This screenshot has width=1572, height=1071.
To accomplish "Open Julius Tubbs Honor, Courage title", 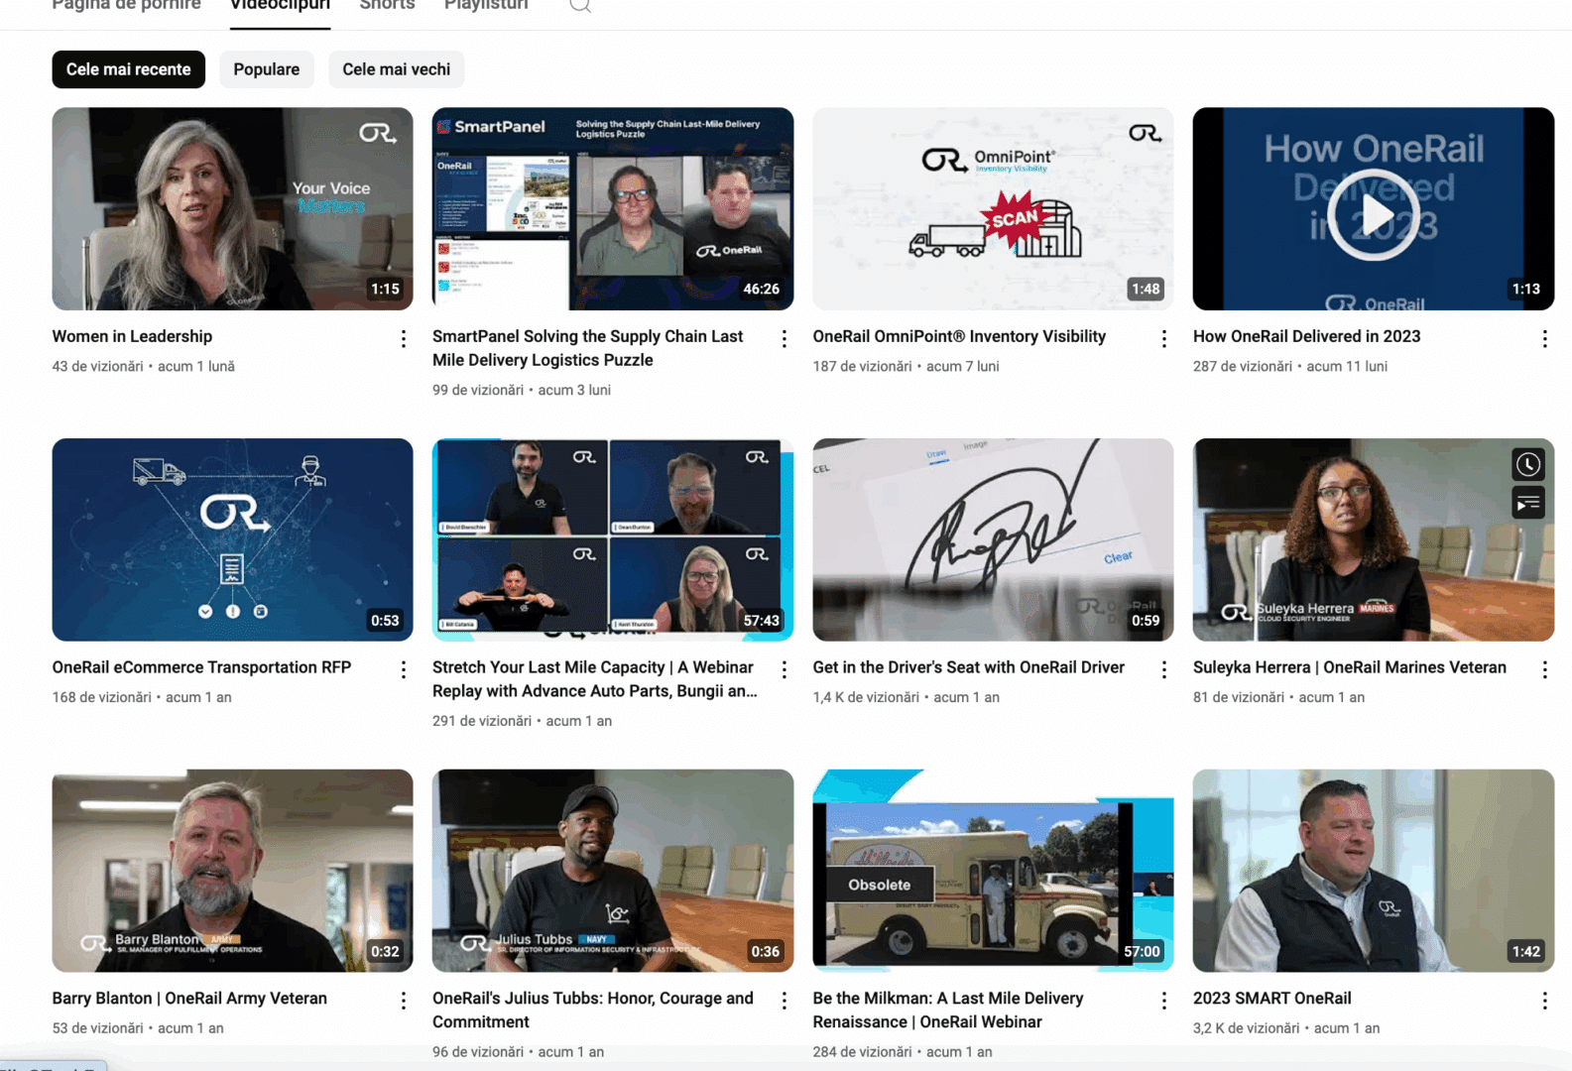I will click(592, 1011).
